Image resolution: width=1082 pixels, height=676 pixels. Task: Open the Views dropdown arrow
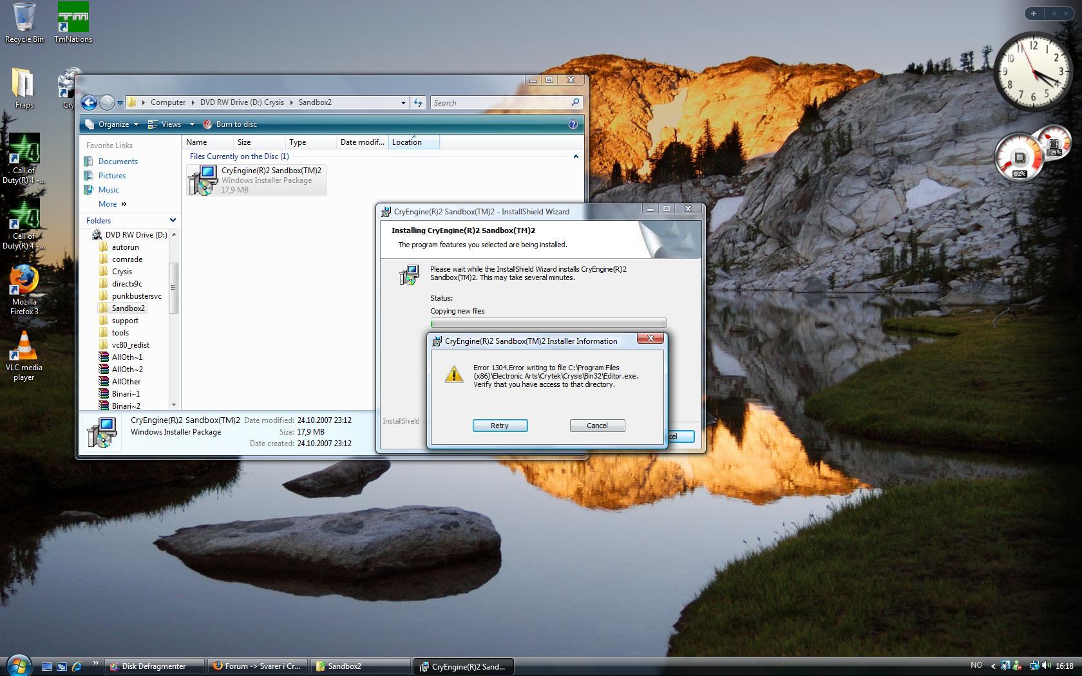coord(191,124)
